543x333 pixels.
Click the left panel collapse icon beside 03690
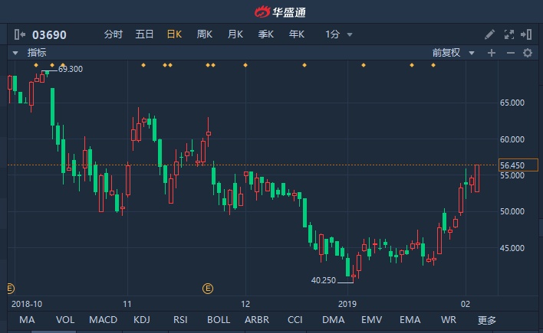pos(20,34)
